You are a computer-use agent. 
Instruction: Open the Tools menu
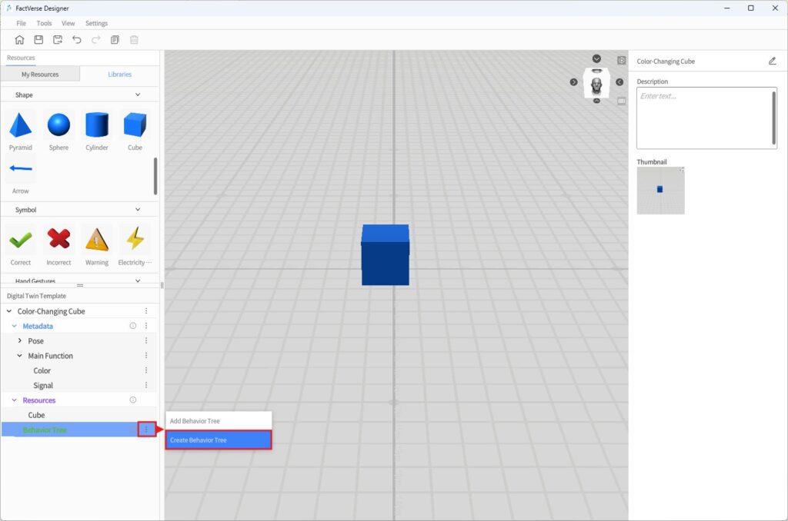[x=44, y=23]
